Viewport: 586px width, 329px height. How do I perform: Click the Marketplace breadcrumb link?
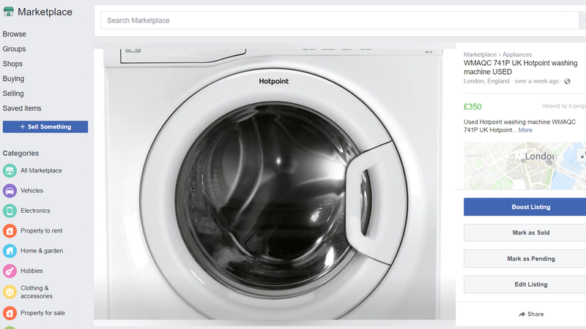(480, 54)
